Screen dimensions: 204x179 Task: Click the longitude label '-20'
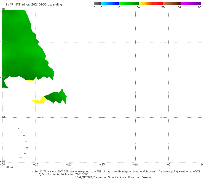click(69, 164)
